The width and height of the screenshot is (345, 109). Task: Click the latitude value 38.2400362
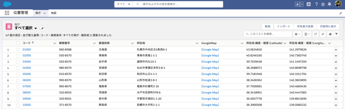coord(254,80)
